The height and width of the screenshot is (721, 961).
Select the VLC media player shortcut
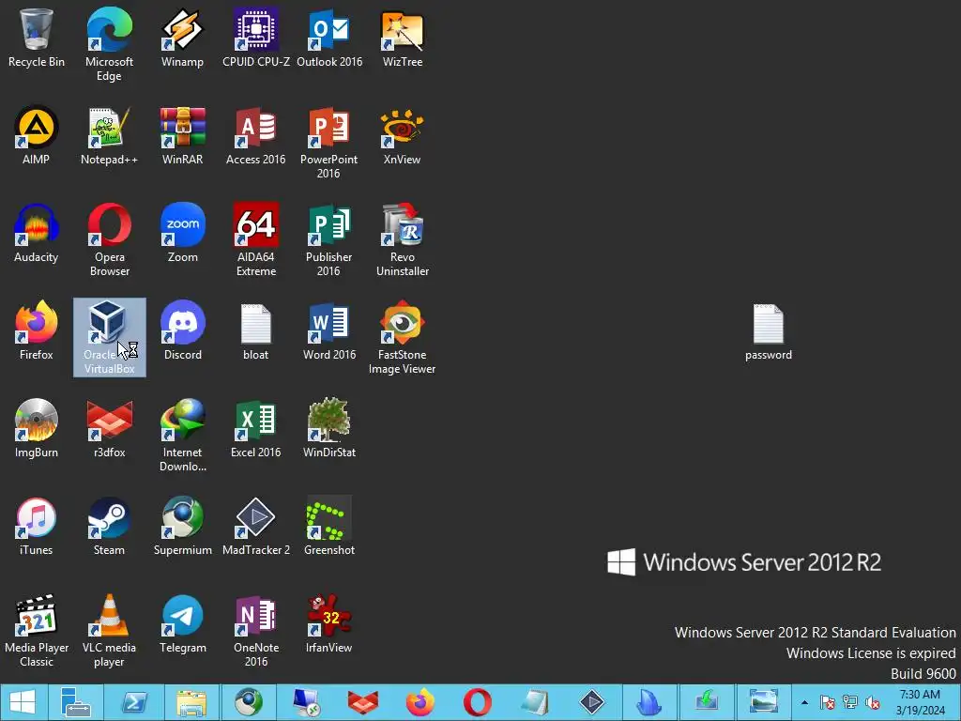coord(109,630)
